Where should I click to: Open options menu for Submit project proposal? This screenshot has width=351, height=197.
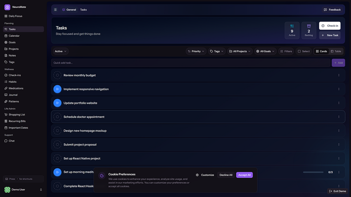click(x=339, y=144)
